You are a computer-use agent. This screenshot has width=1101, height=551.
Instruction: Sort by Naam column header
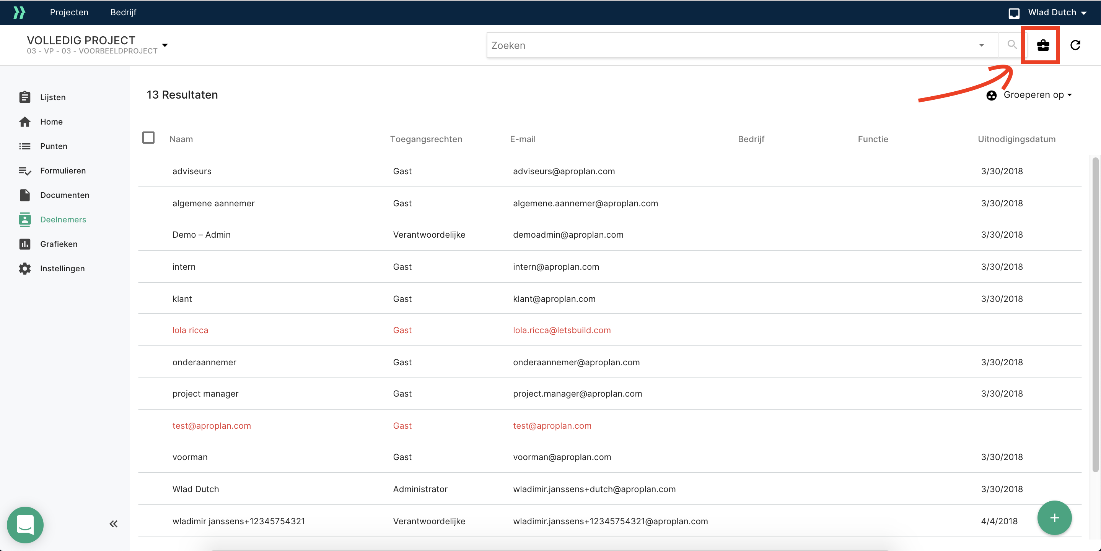[x=181, y=139]
